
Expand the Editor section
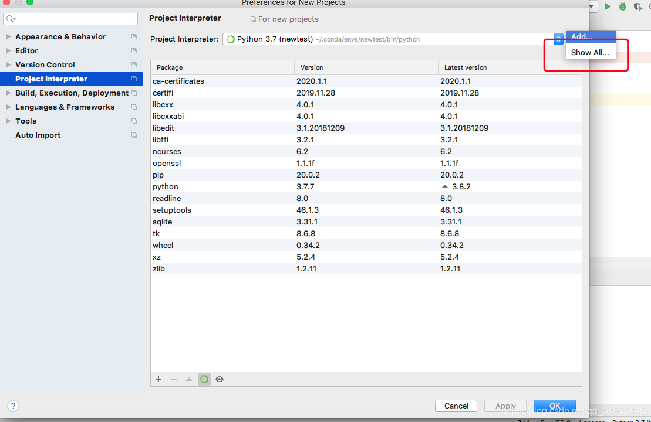pos(8,50)
